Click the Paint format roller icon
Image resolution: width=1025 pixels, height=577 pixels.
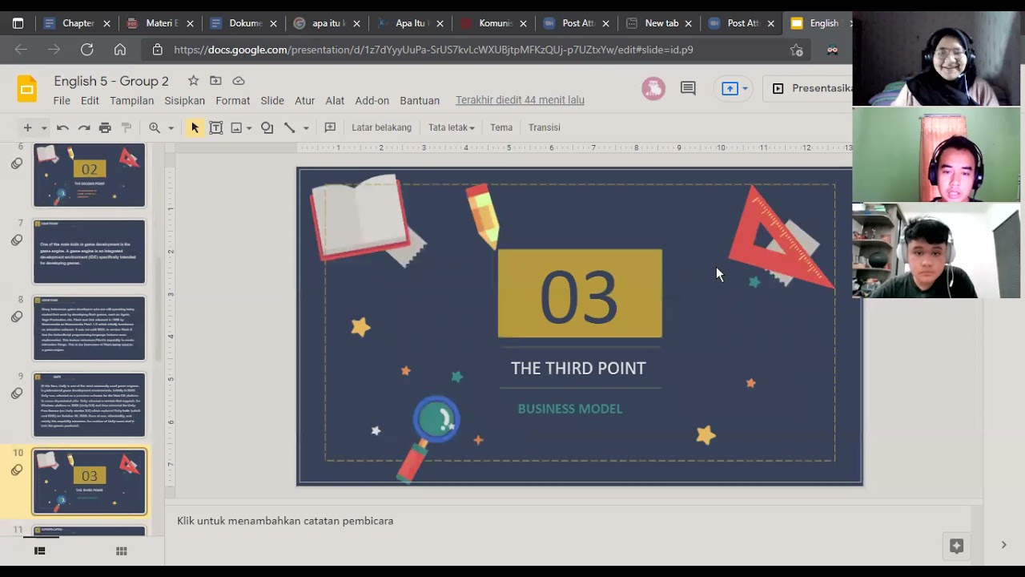(x=126, y=127)
